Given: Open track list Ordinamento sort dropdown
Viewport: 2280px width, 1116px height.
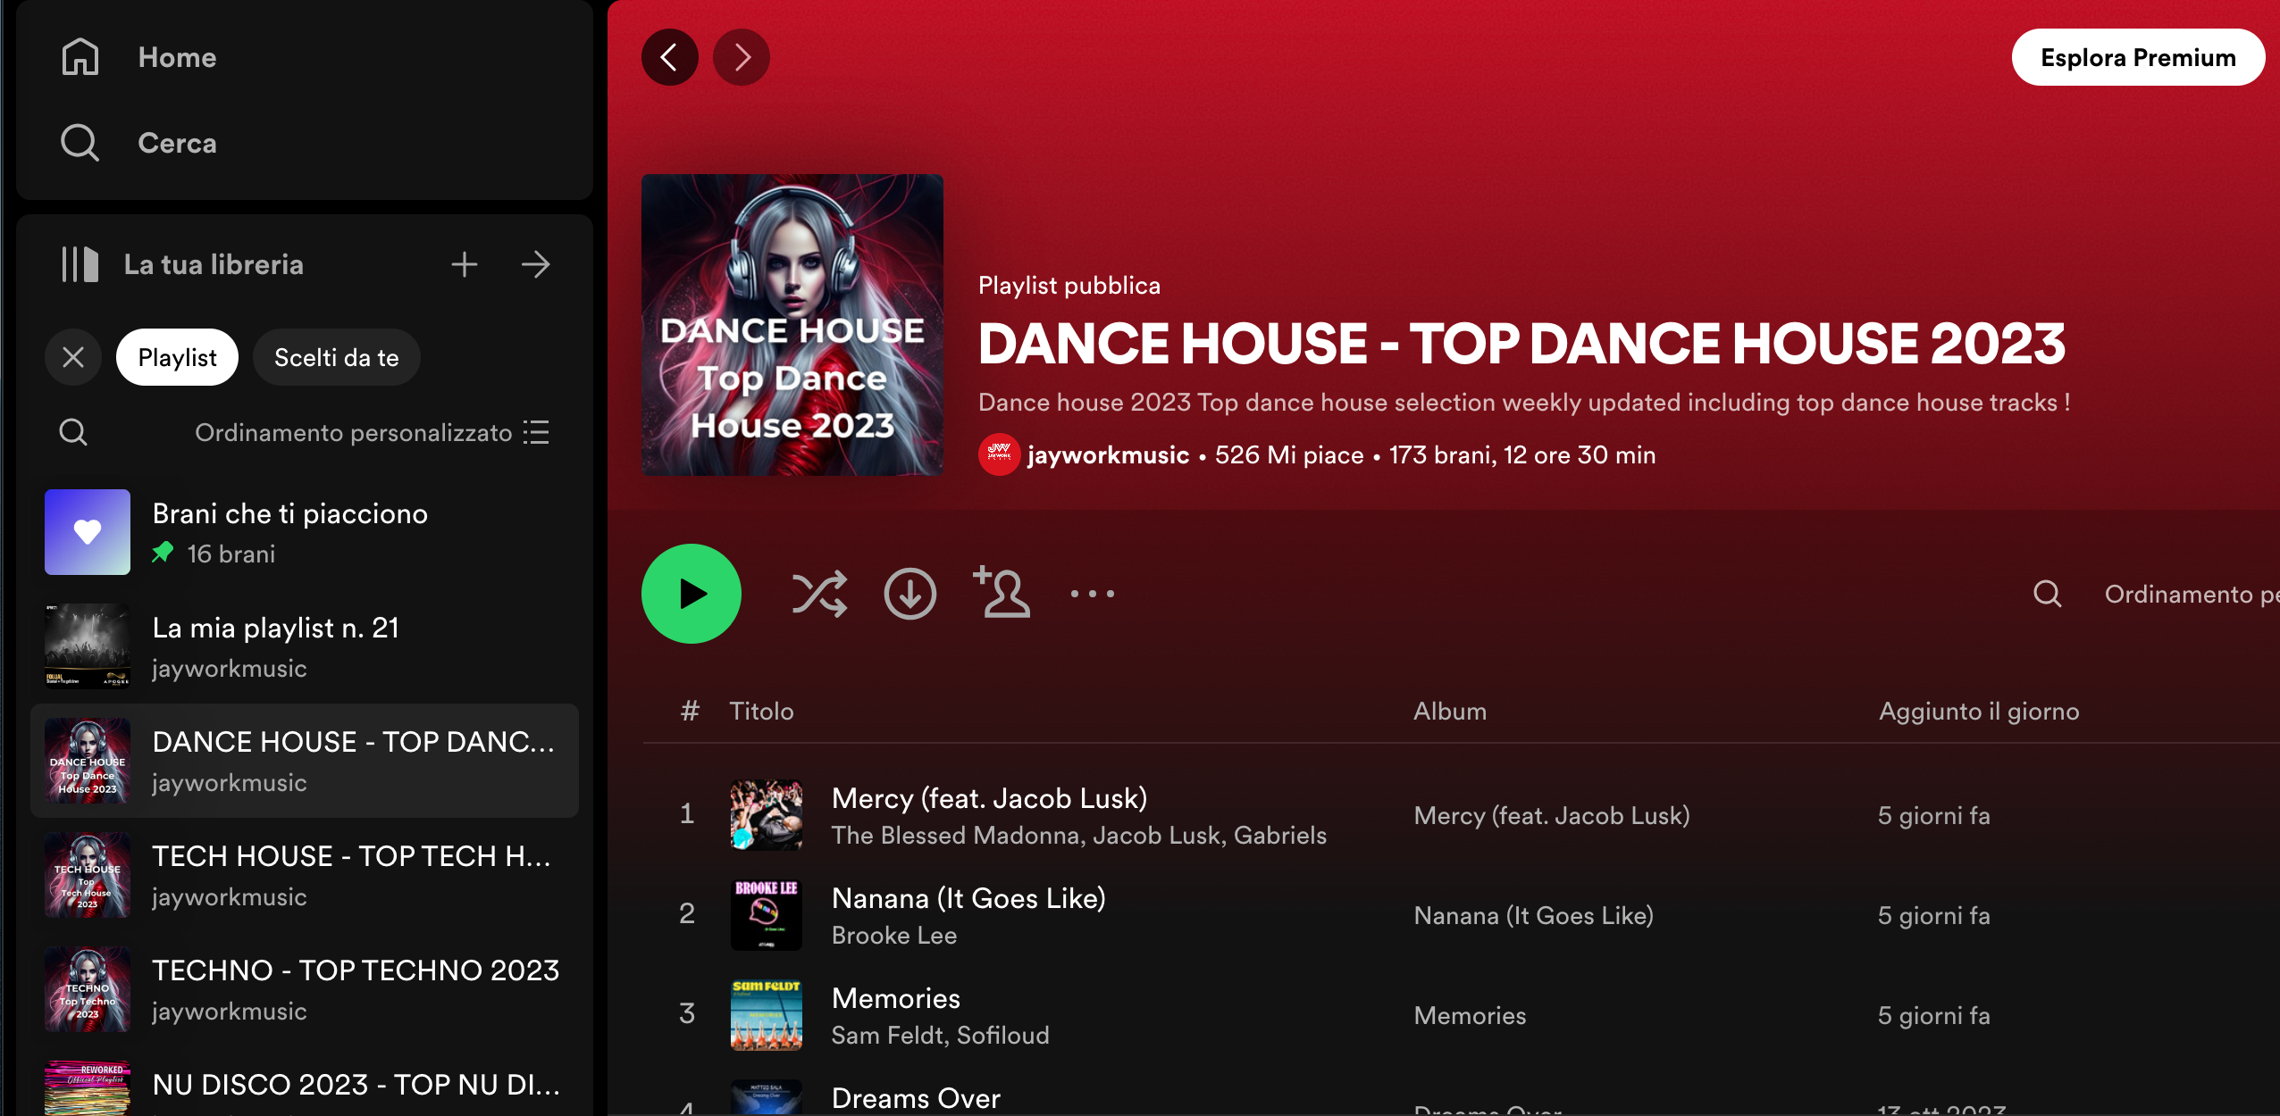Looking at the screenshot, I should coord(2192,595).
